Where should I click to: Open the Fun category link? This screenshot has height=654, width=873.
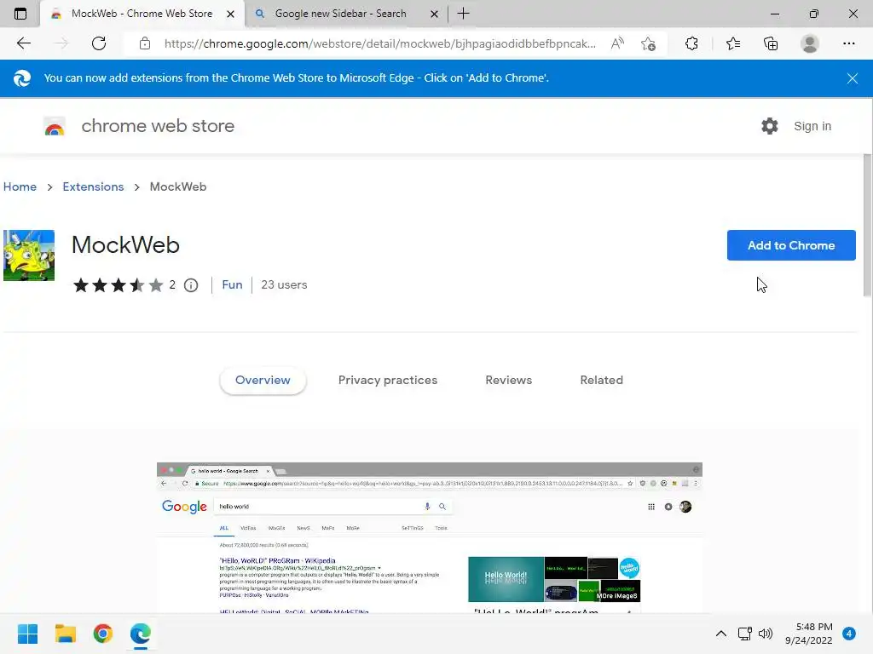pyautogui.click(x=232, y=284)
